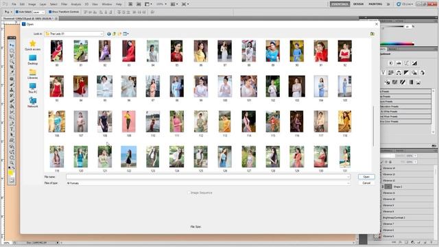Screen dimensions: 439x247
Task: Select the Marquee tool in the toolbox
Action: click(x=12, y=51)
